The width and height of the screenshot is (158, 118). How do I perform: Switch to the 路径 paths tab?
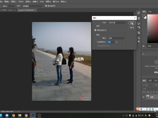coord(156,81)
